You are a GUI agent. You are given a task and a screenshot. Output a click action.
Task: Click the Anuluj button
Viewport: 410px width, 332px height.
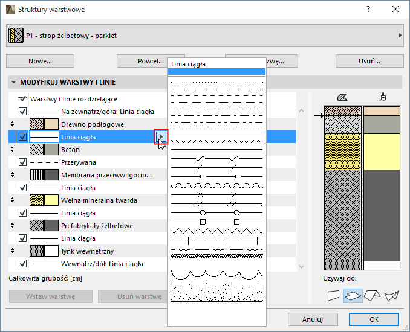[x=313, y=319]
